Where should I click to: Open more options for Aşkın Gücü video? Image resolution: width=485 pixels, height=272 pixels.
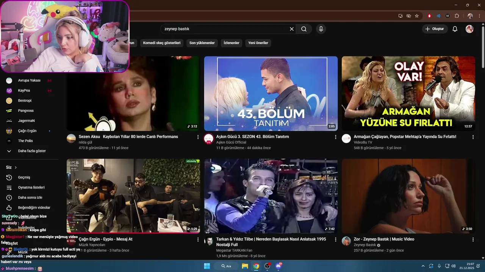[x=335, y=137]
